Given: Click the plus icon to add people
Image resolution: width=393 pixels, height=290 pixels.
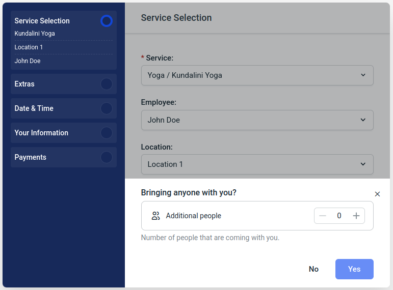Looking at the screenshot, I should pos(356,216).
